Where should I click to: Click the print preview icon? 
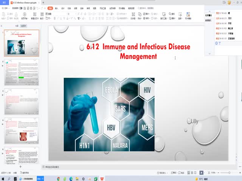click(x=34, y=8)
